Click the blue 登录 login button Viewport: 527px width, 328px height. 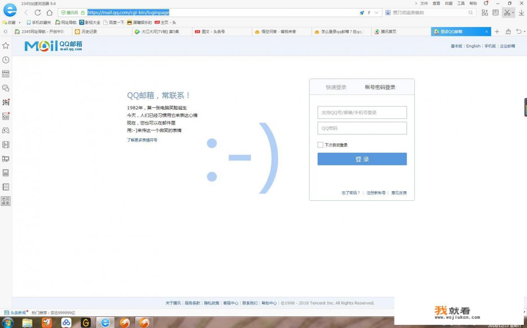tap(362, 159)
